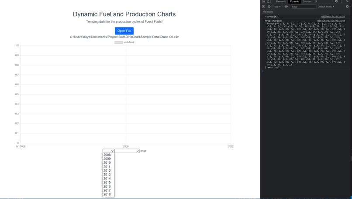Click the 6/1/2008 x-axis label
Screen dimensions: 352x199
pos(21,146)
